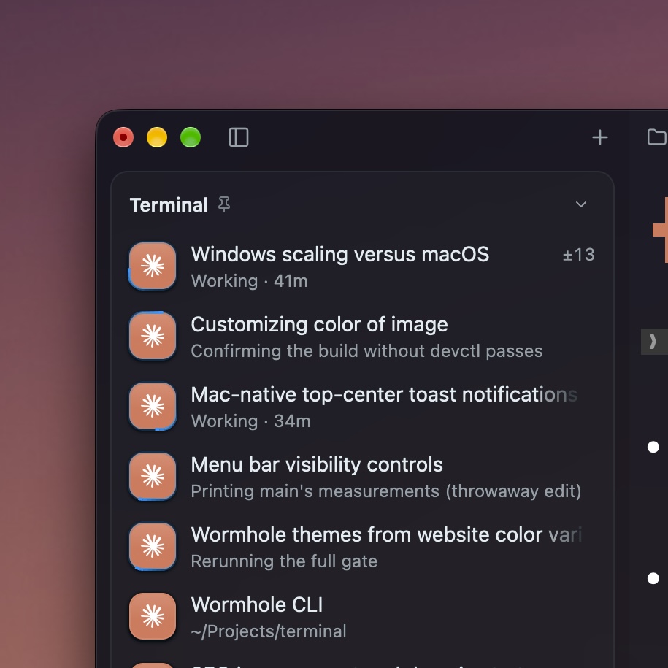Open the folder icon in the title bar
This screenshot has height=668, width=668.
pyautogui.click(x=657, y=137)
